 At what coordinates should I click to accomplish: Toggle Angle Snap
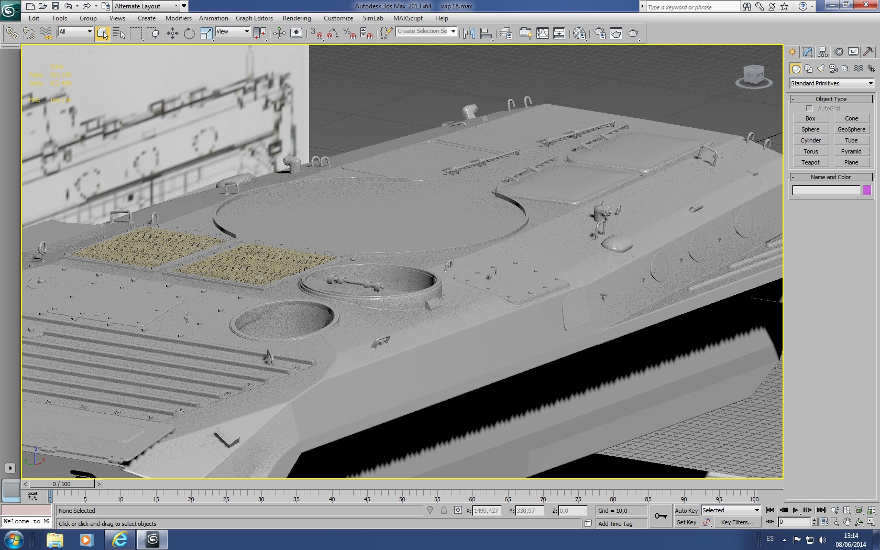pos(333,34)
